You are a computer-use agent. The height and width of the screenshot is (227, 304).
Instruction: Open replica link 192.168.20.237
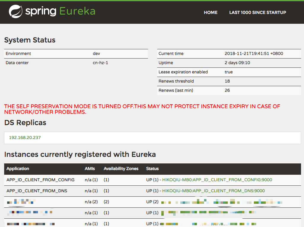tap(25, 138)
